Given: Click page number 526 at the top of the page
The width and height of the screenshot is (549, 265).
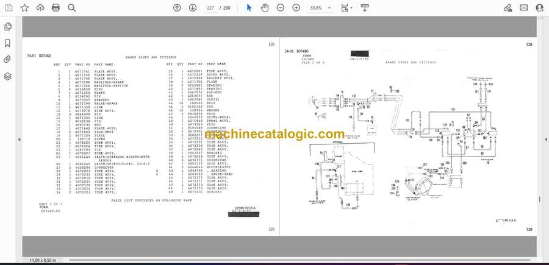Looking at the screenshot, I should 529,44.
